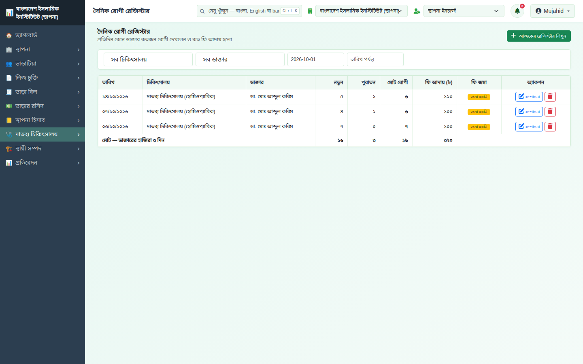This screenshot has width=583, height=364.
Task: Click the search magnifier icon
Action: (x=202, y=11)
